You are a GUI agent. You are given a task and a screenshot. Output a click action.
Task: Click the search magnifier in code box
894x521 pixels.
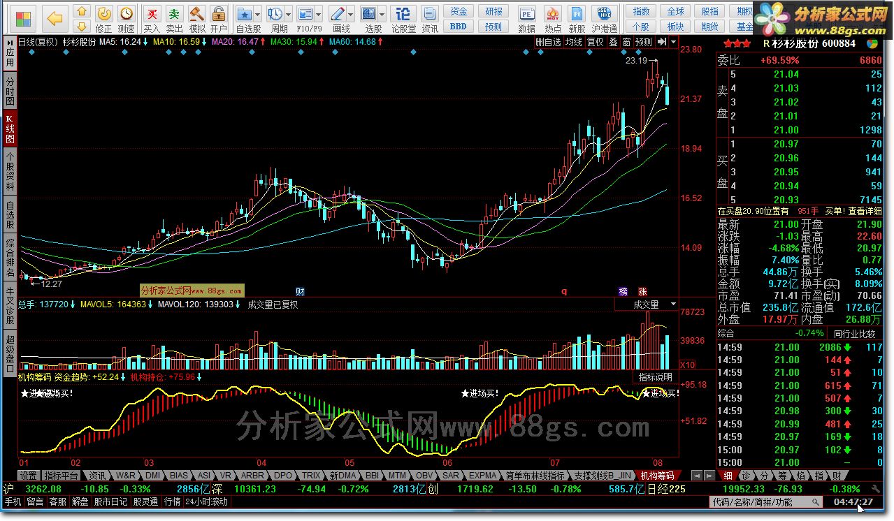point(815,501)
